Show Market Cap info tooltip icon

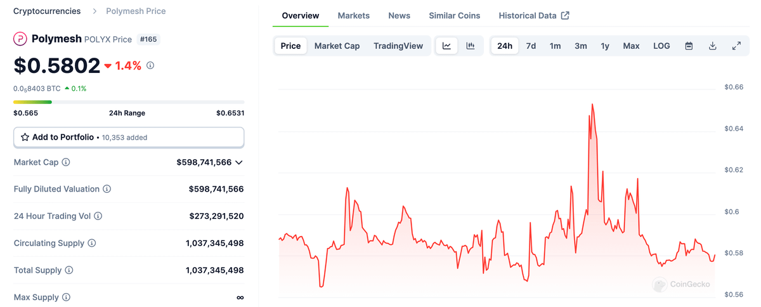pos(66,162)
